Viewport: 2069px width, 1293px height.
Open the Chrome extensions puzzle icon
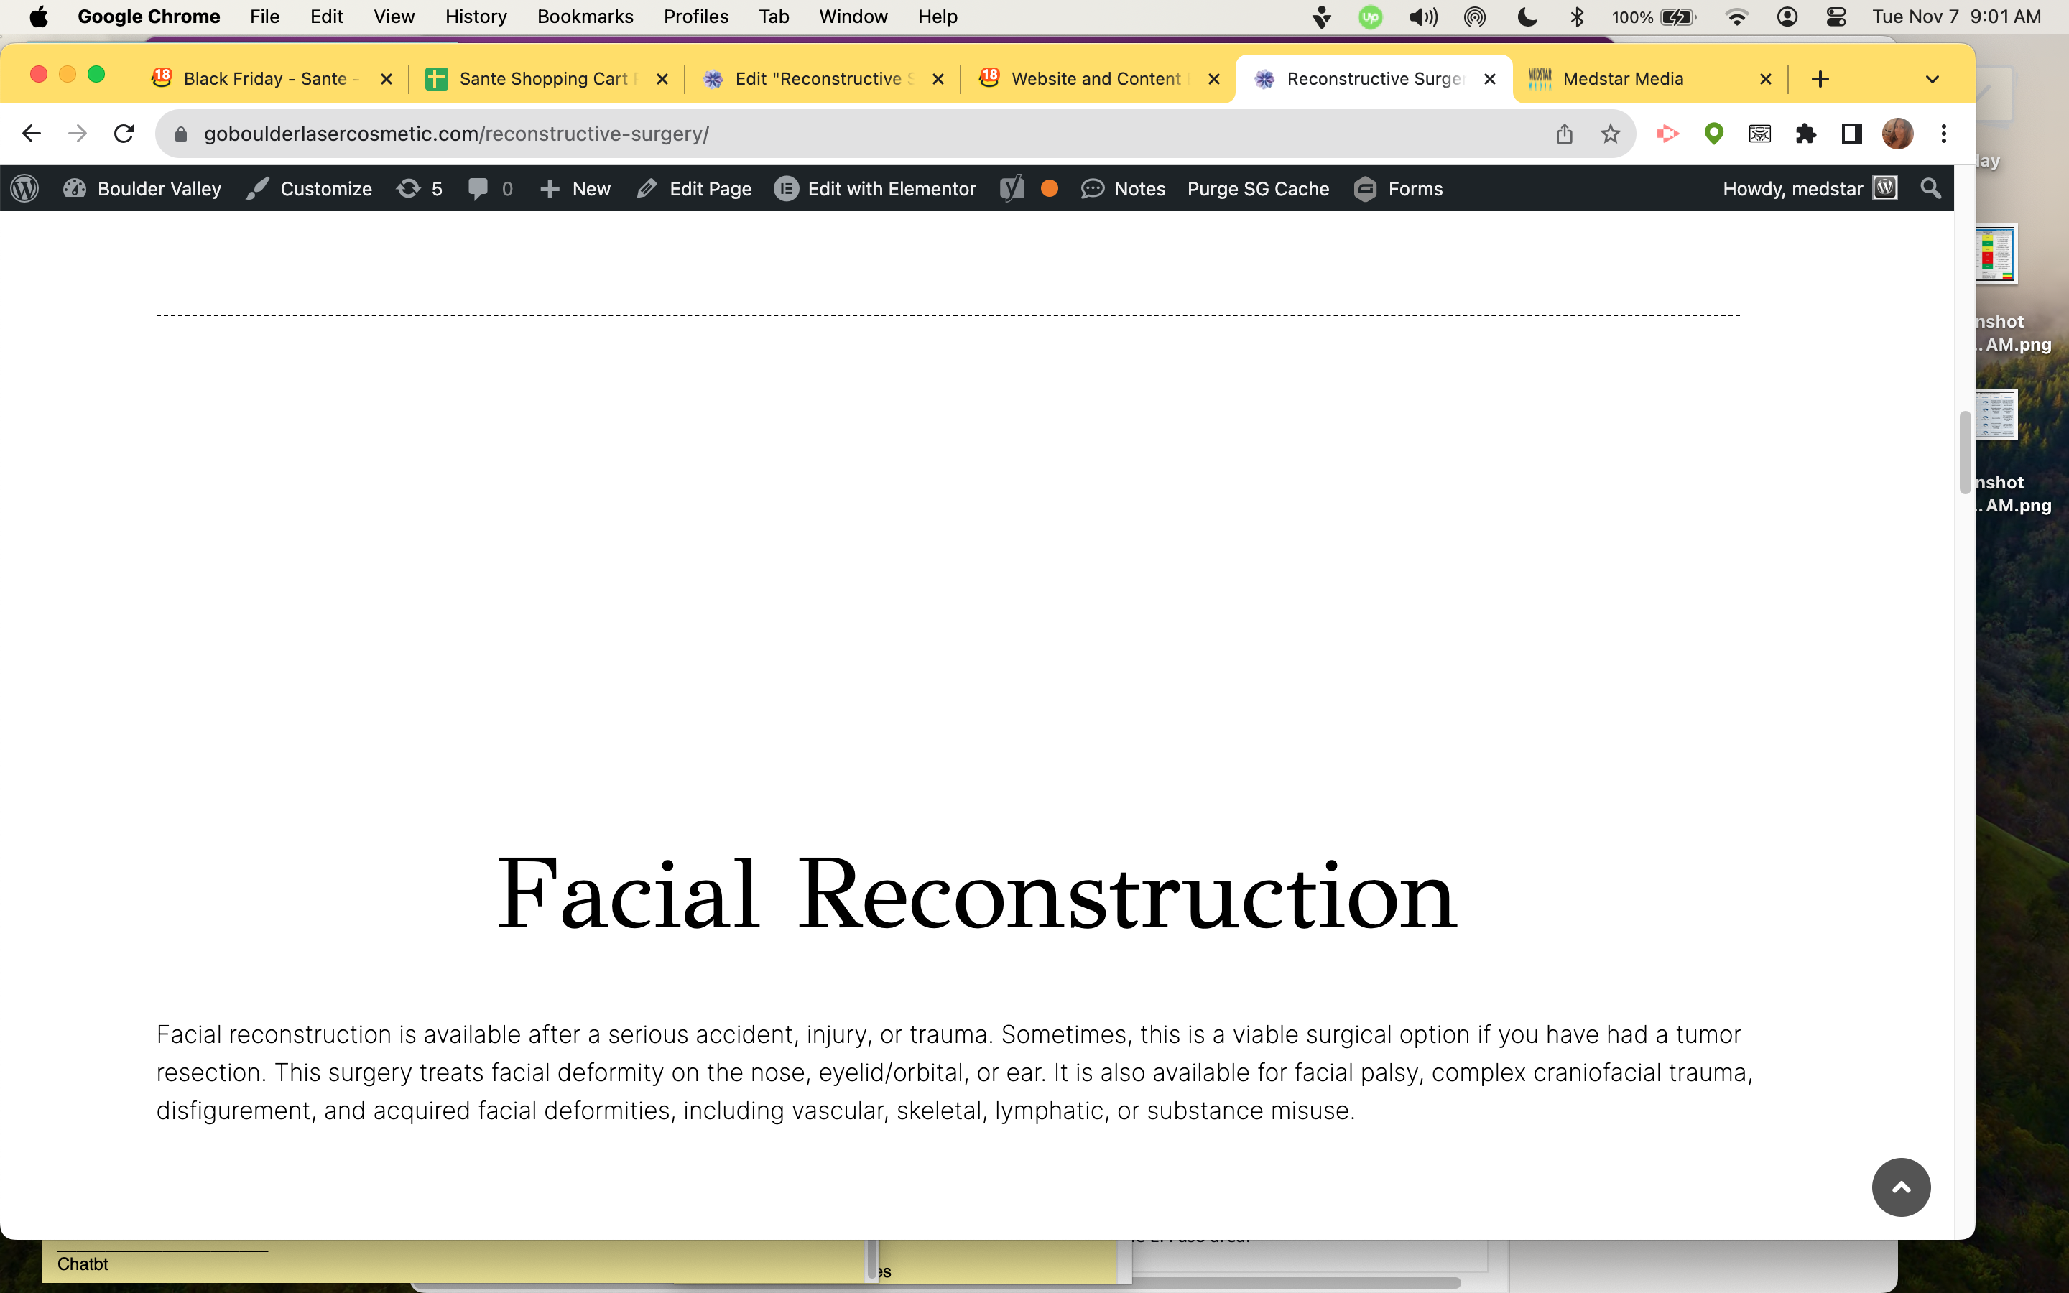[x=1805, y=134]
